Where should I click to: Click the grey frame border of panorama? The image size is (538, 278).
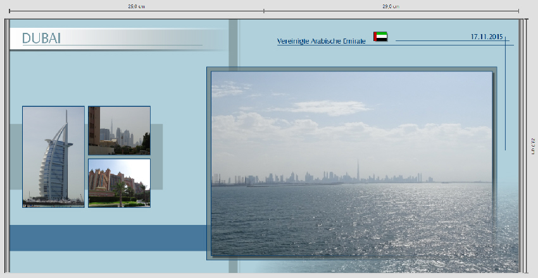point(209,163)
